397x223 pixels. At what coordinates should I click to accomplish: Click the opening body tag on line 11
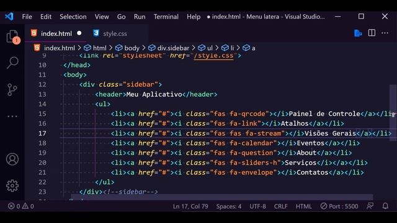(x=75, y=75)
